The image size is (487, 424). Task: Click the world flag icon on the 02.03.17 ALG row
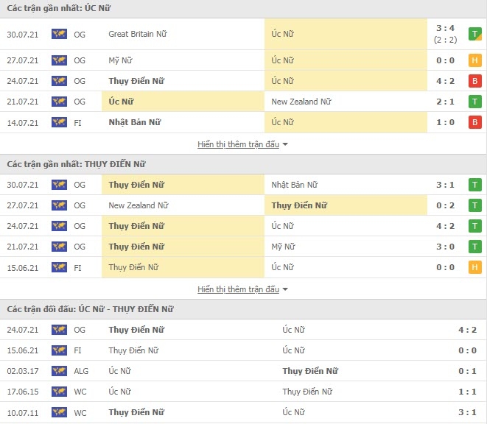60,371
